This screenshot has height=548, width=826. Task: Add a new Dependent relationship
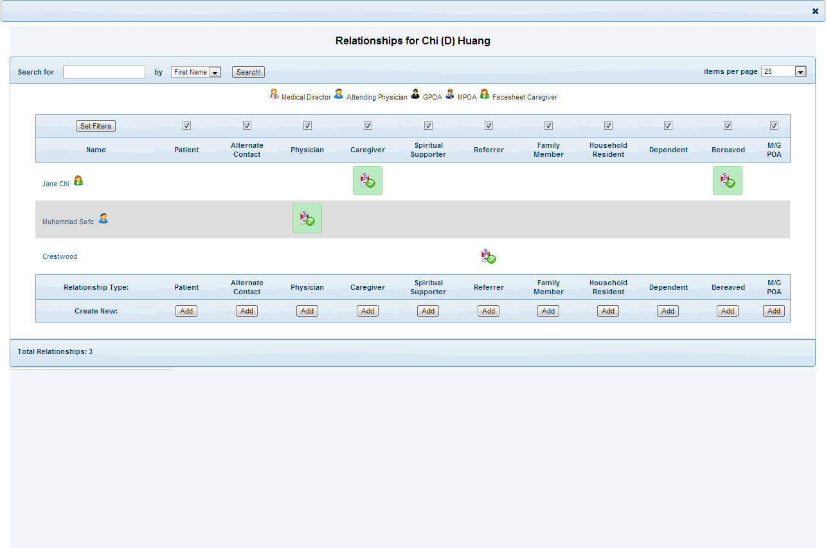pyautogui.click(x=668, y=311)
